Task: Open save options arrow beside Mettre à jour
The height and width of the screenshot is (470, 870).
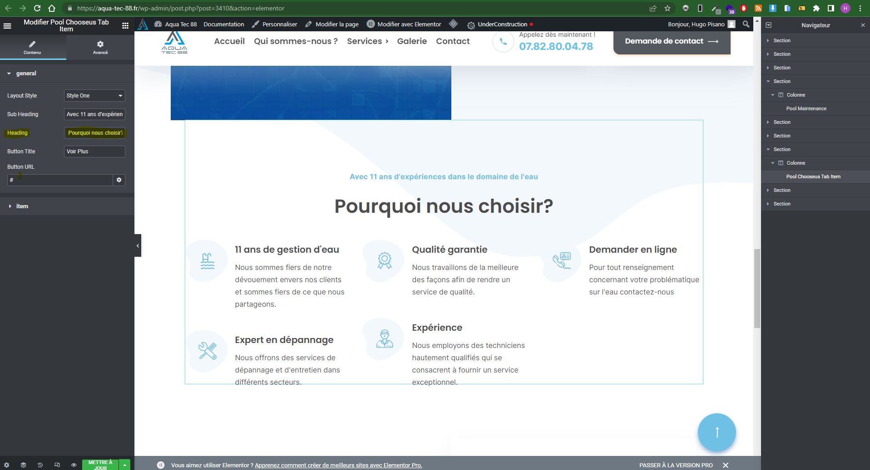Action: [x=124, y=465]
